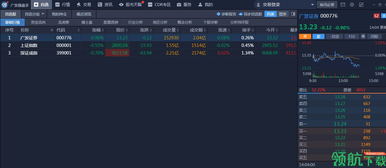Click the 卖一 price 13.24
This screenshot has width=386, height=168.
[x=340, y=124]
